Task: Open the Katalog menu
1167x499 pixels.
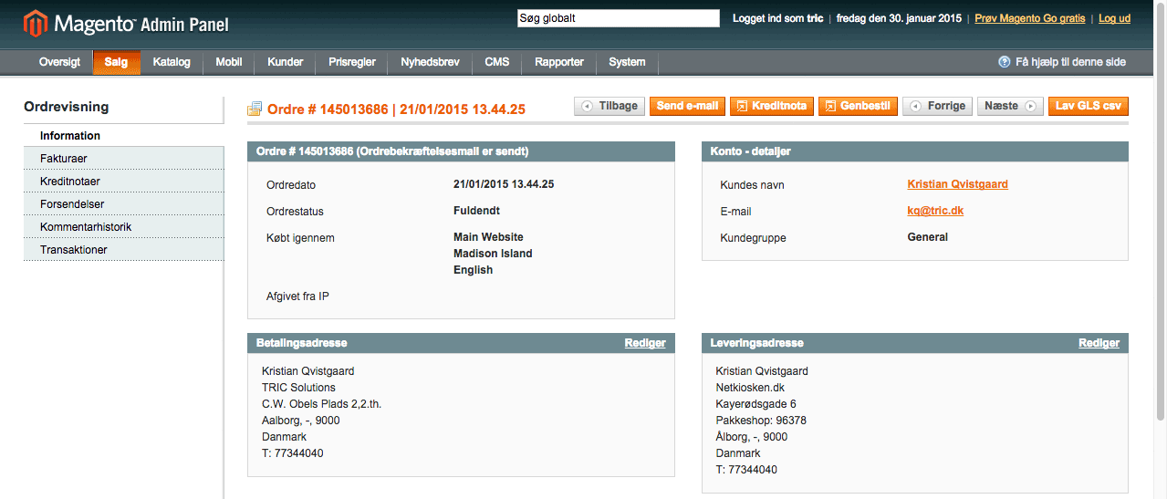Action: (x=172, y=62)
